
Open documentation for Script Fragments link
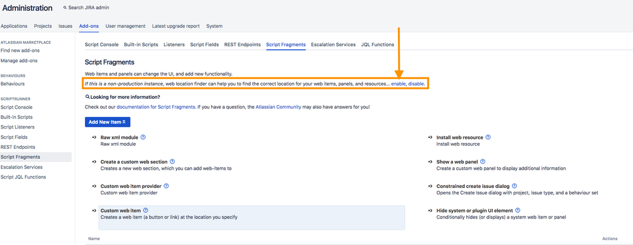[x=157, y=108]
